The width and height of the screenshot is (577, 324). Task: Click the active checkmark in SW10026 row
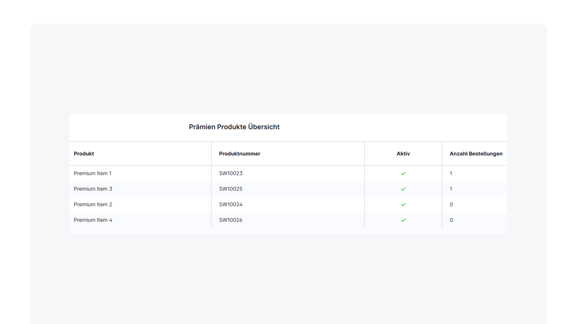(403, 220)
